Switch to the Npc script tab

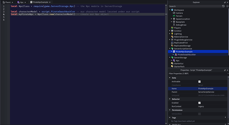pyautogui.click(x=22, y=2)
